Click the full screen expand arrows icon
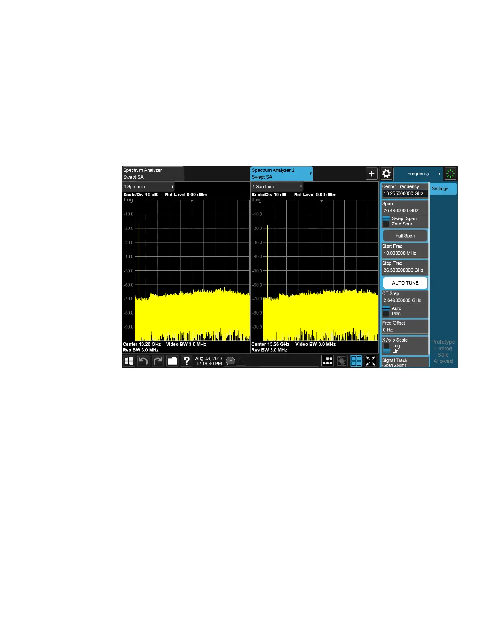The height and width of the screenshot is (642, 496). (371, 361)
